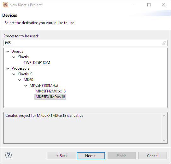Go back with the Back button
The image size is (171, 164).
(x=62, y=155)
